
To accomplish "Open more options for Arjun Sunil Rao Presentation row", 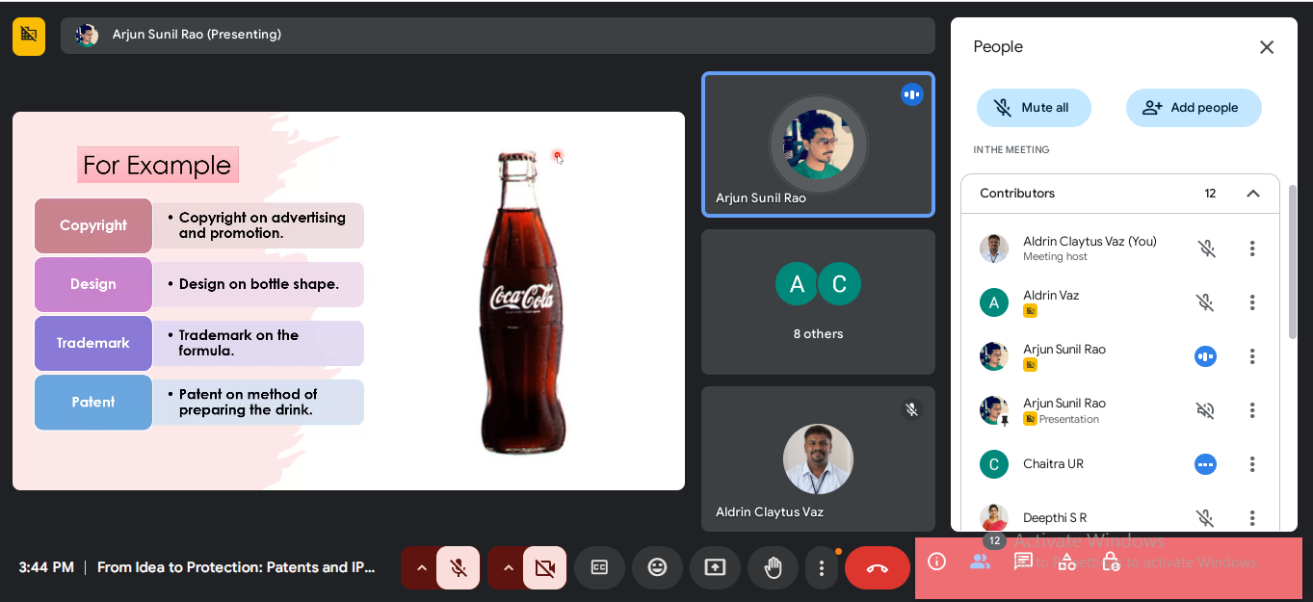I will (x=1252, y=410).
